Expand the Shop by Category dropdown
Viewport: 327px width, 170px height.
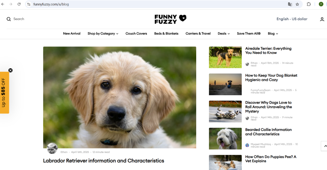[x=103, y=34]
